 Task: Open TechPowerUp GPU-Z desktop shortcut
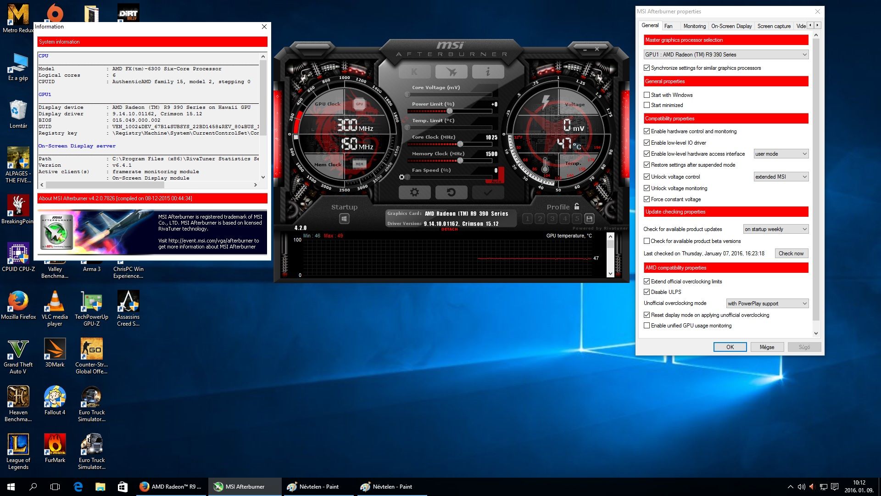91,308
